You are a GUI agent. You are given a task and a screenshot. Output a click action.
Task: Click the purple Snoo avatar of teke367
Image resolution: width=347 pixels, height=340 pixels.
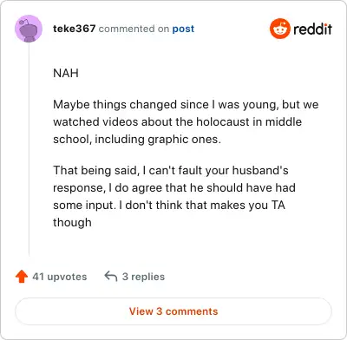29,29
